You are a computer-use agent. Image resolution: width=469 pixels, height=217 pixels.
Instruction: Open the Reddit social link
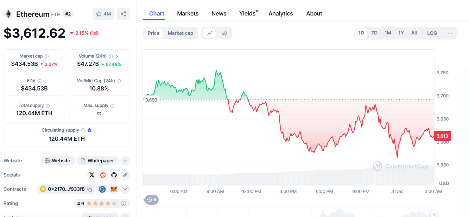tap(103, 175)
